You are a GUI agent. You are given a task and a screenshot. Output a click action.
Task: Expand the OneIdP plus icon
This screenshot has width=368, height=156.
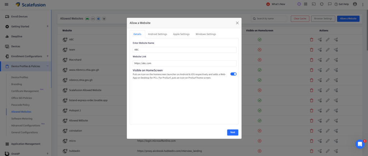[47, 153]
